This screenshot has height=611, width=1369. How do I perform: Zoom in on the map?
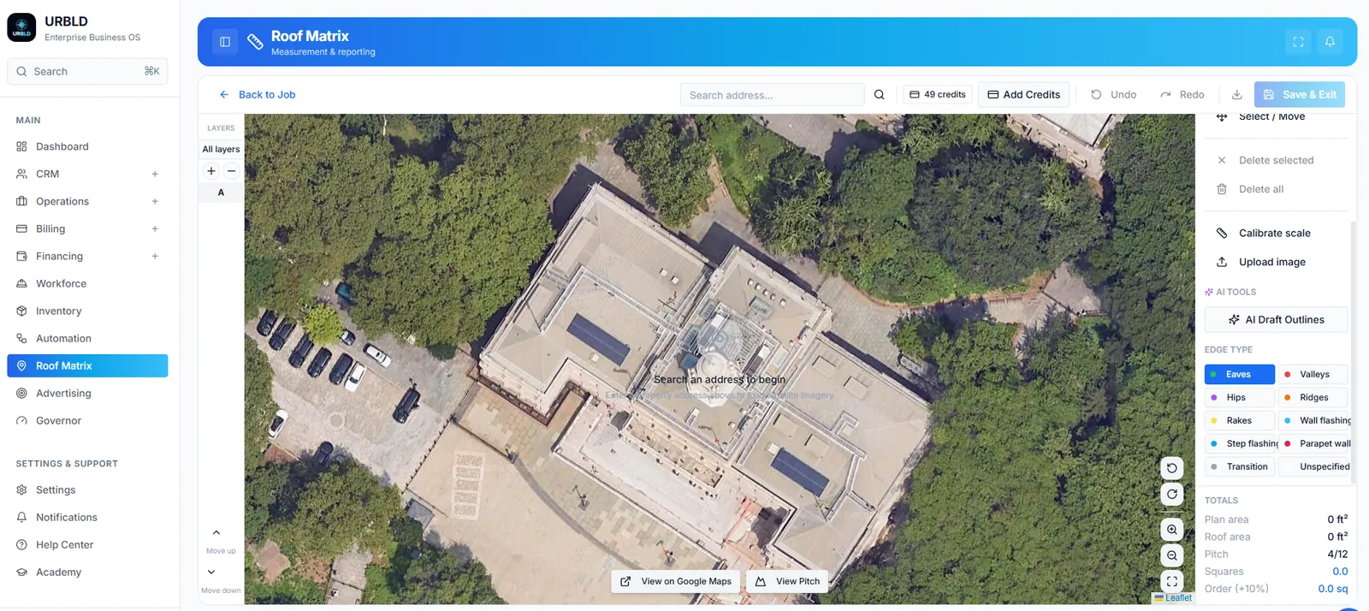[x=1172, y=530]
